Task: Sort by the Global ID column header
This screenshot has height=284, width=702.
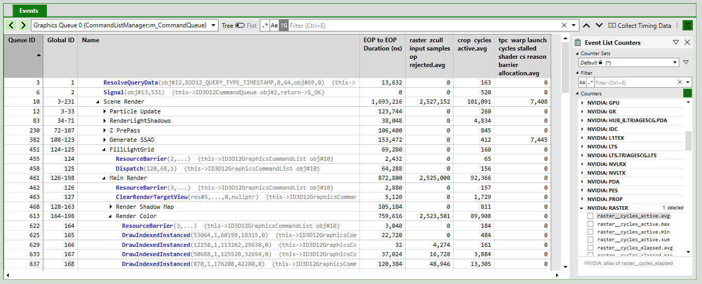Action: pyautogui.click(x=60, y=56)
